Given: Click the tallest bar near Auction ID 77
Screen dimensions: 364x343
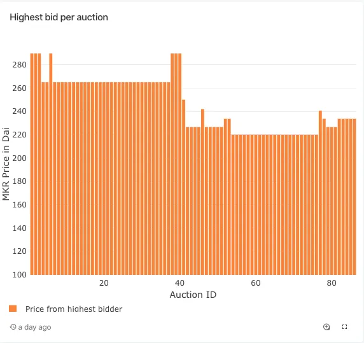Looking at the screenshot, I should [320, 193].
